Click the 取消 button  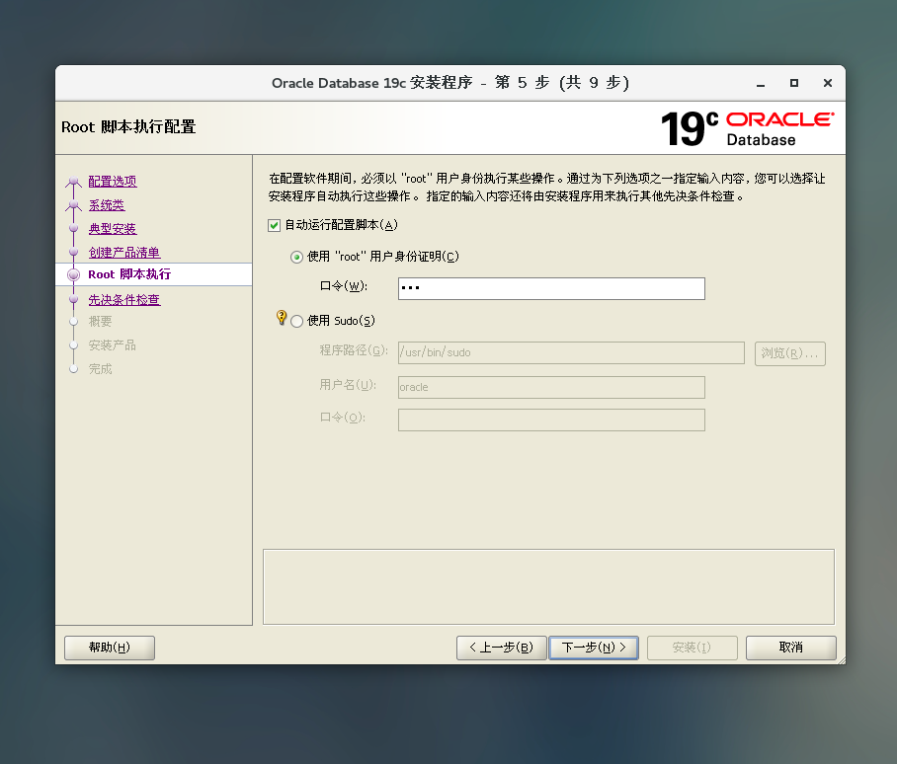point(790,648)
